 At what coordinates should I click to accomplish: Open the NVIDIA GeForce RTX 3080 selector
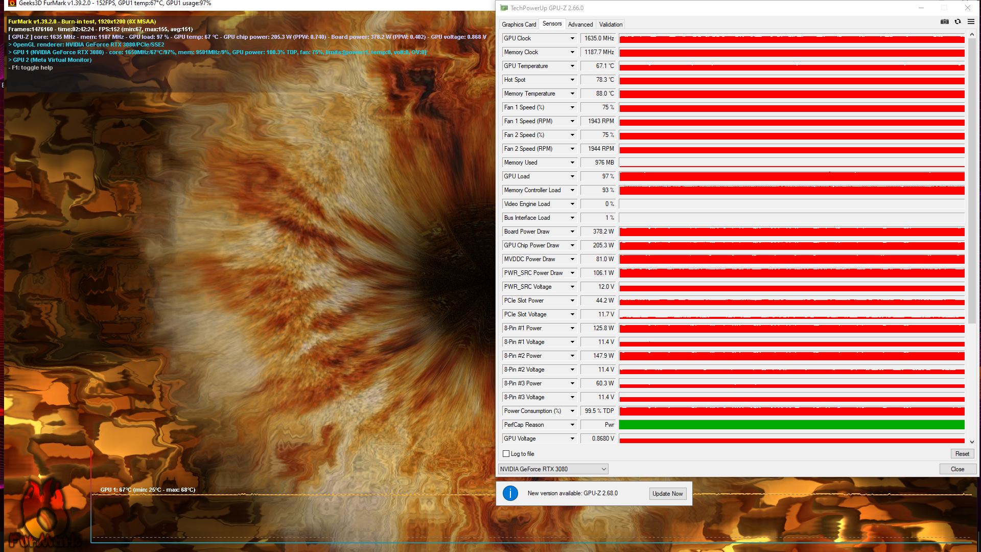tap(553, 469)
